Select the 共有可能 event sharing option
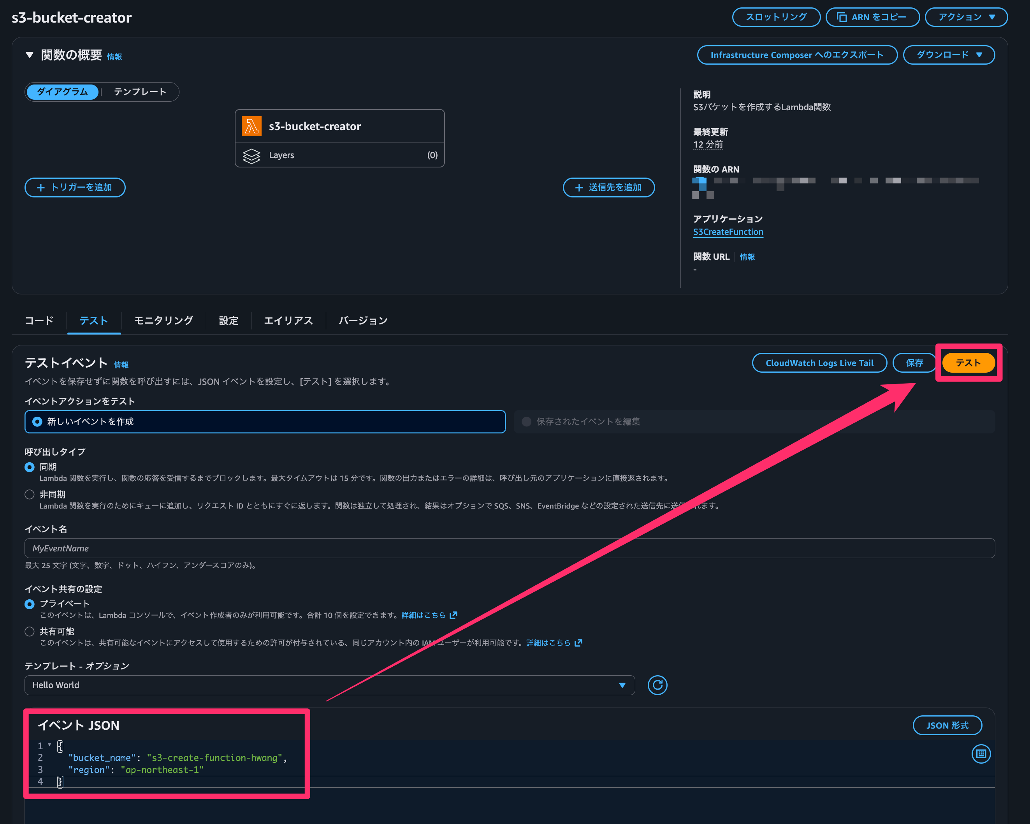The height and width of the screenshot is (824, 1030). pos(30,631)
